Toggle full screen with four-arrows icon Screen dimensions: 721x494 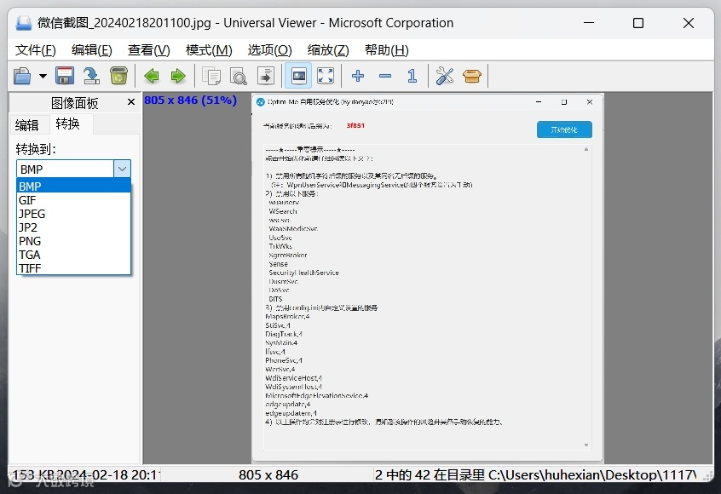pyautogui.click(x=326, y=76)
